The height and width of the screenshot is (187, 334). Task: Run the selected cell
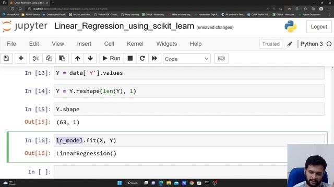pyautogui.click(x=111, y=58)
